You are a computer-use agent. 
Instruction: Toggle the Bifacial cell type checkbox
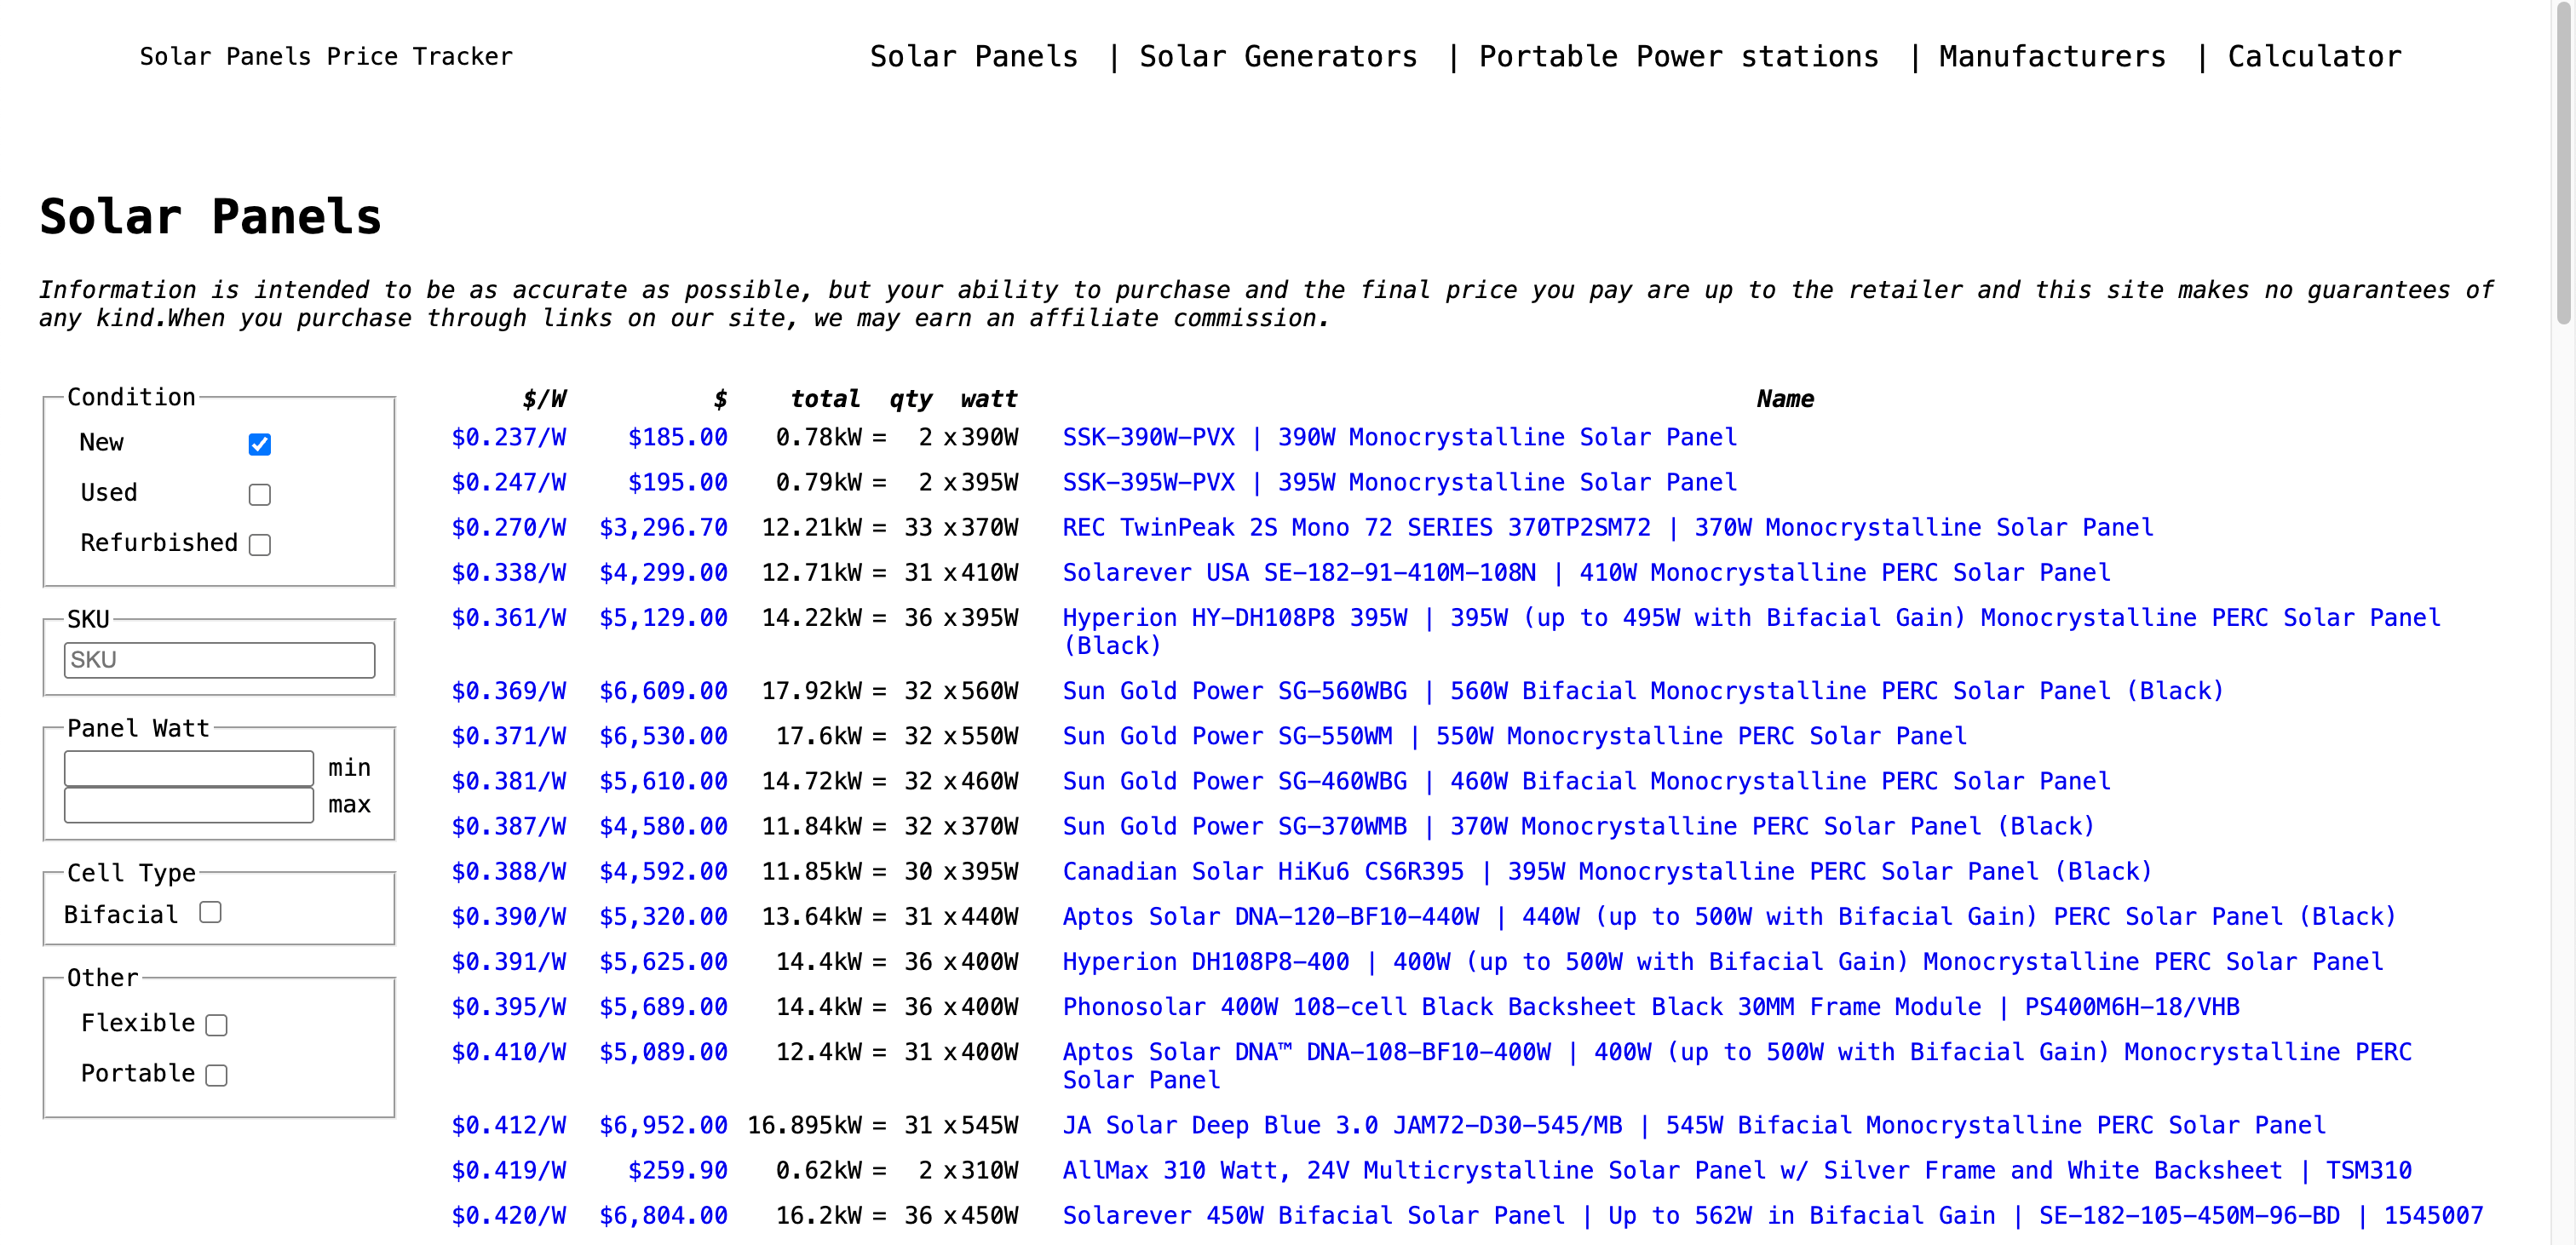(x=210, y=912)
